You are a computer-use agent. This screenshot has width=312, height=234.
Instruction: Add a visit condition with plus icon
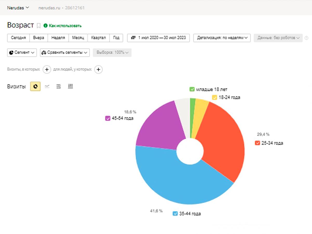coord(47,70)
